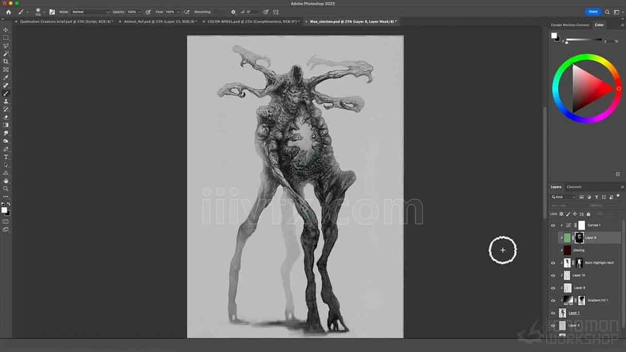Select the Magic Wand tool
This screenshot has width=626, height=352.
pyautogui.click(x=6, y=54)
